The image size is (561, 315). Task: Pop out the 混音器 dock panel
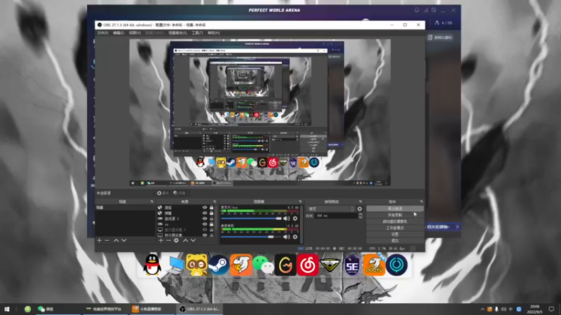300,202
